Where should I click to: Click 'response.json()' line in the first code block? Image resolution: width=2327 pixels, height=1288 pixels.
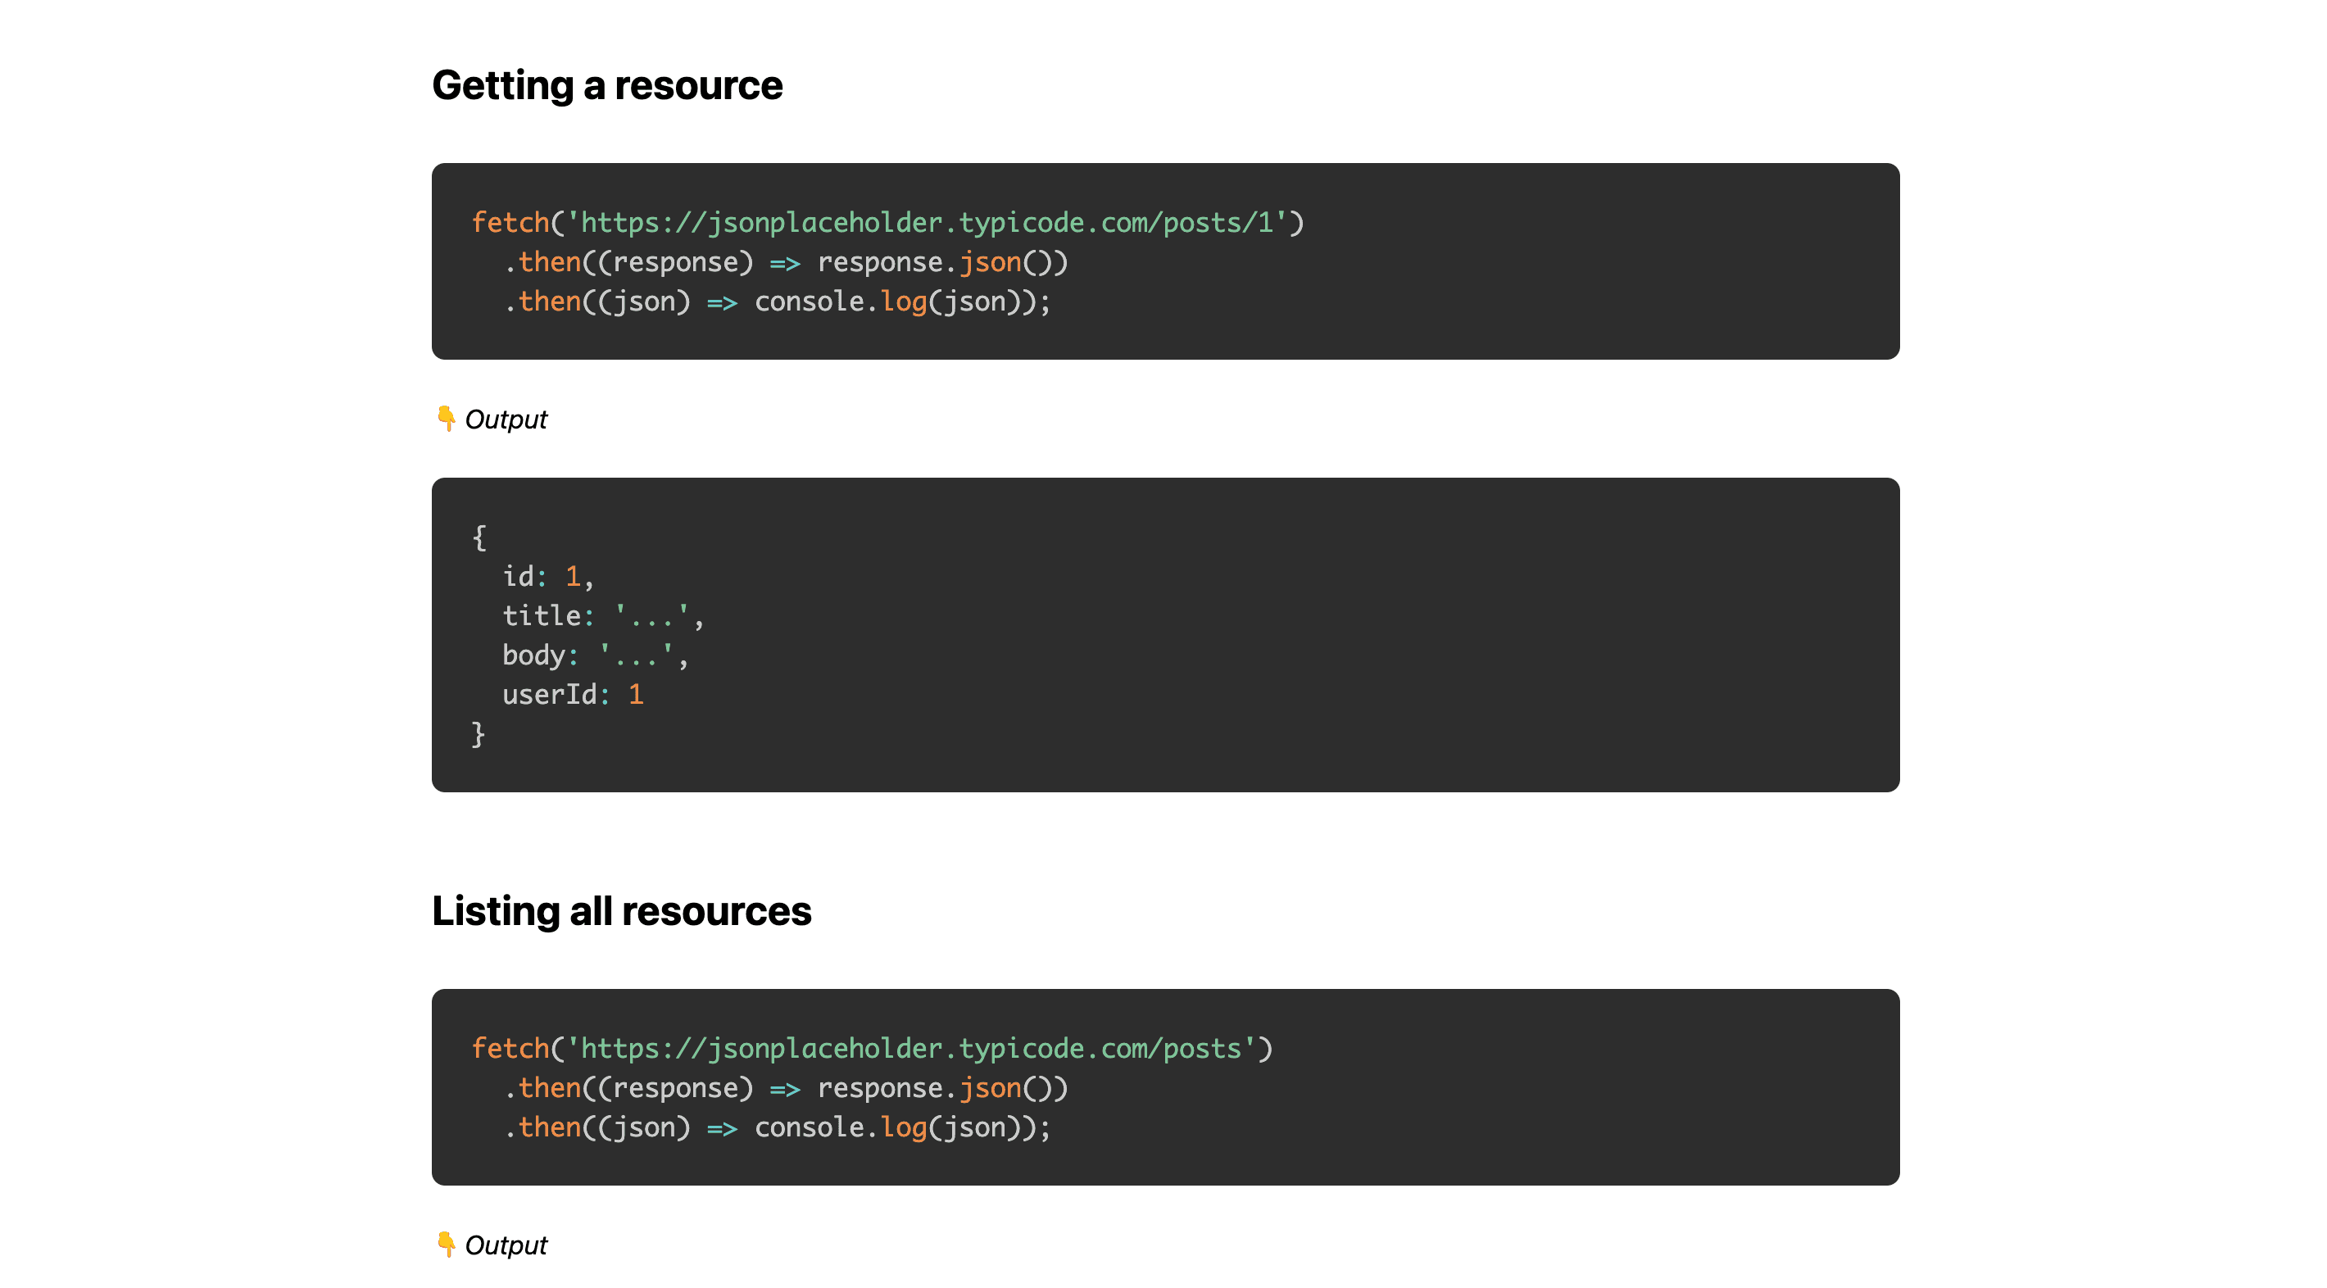coord(785,262)
